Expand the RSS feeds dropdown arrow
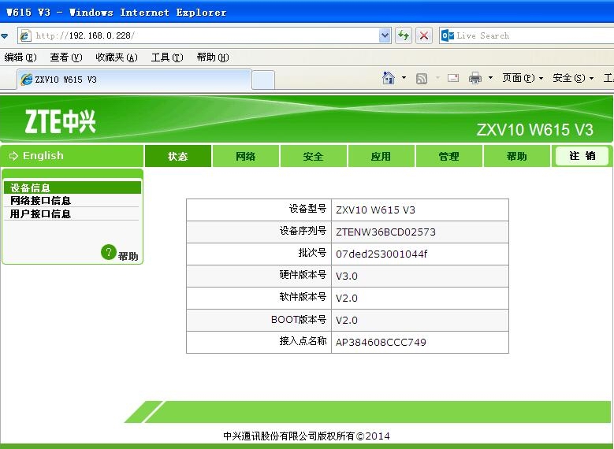614x449 pixels. click(437, 78)
